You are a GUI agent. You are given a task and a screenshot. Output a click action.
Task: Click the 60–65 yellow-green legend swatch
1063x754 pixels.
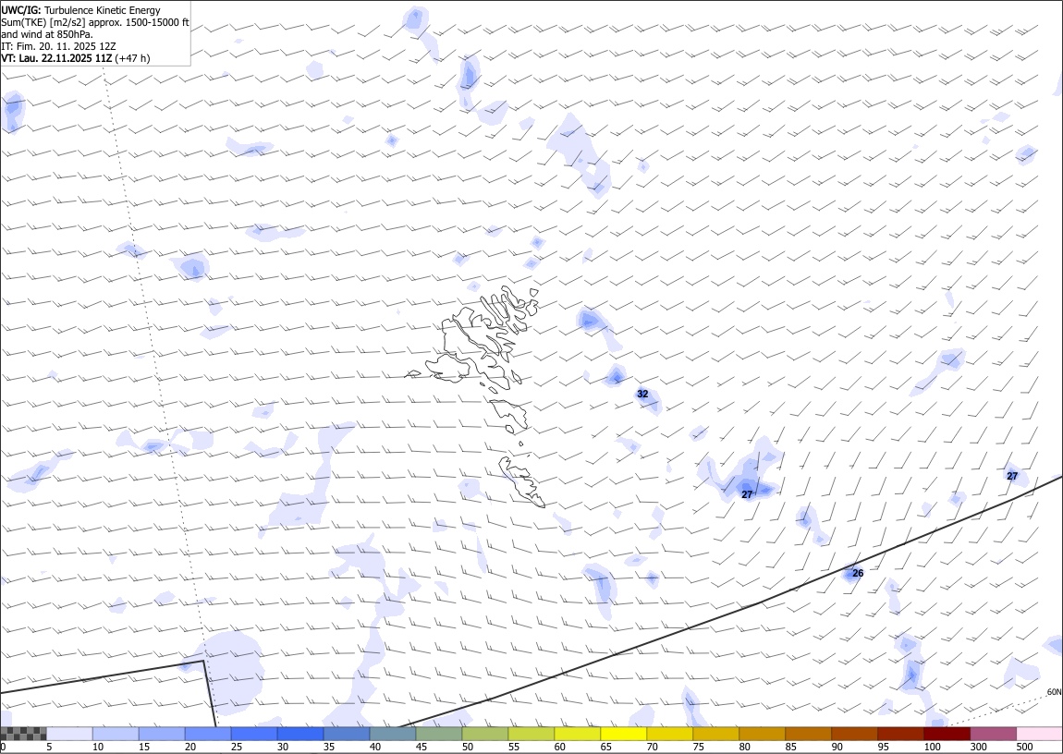[x=577, y=734]
